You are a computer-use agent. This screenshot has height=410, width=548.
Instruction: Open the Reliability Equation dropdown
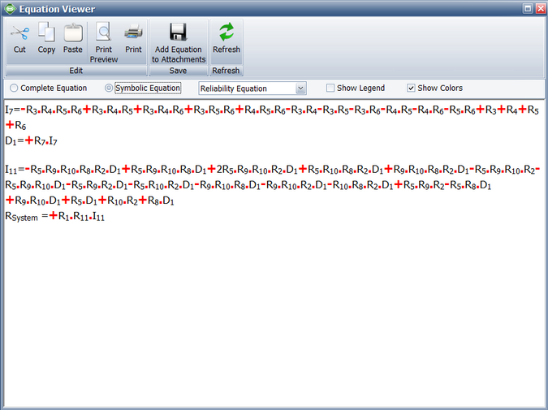[300, 88]
